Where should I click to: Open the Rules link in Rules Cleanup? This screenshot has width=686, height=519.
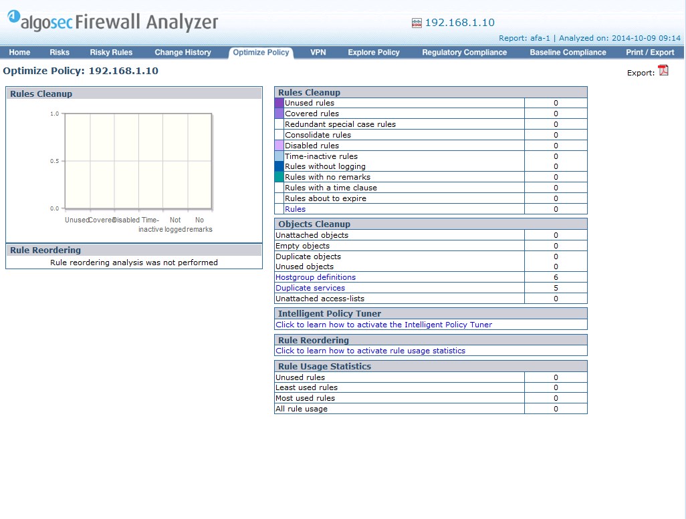coord(295,209)
